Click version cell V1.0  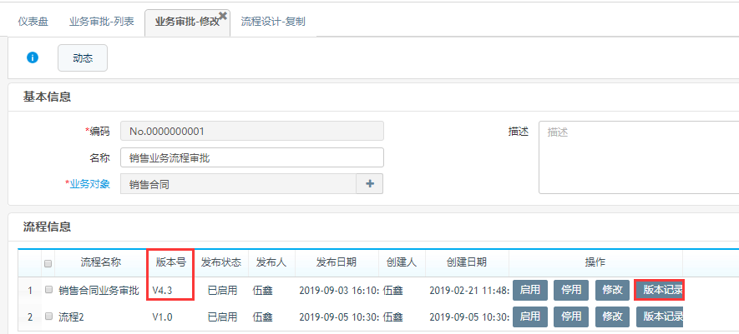click(162, 317)
